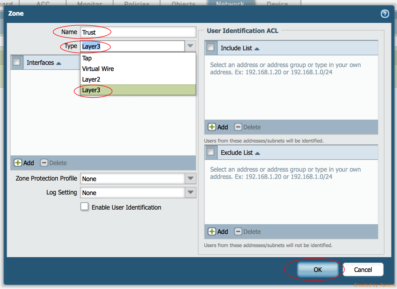This screenshot has width=397, height=289.
Task: Open the Zone dialog help icon
Action: click(385, 13)
